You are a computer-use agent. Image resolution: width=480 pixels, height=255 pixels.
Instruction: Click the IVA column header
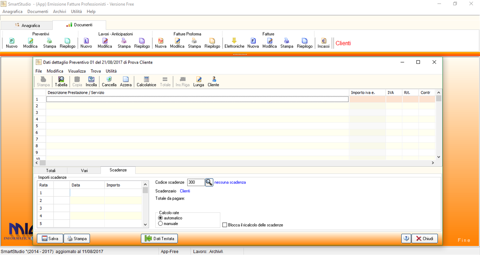click(394, 92)
